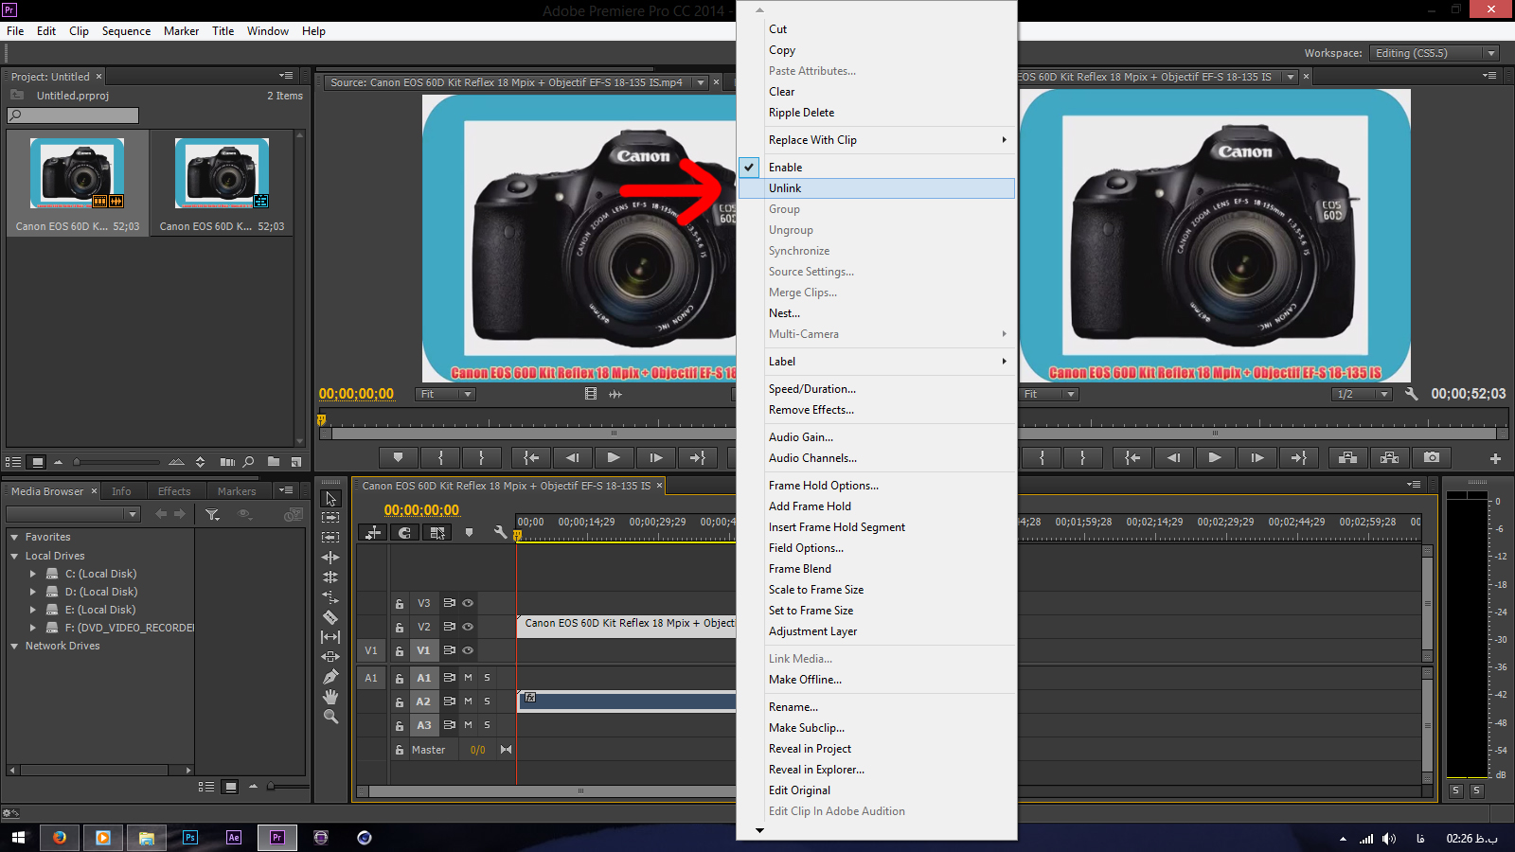The height and width of the screenshot is (852, 1515).
Task: Open Source monitor zoom Fit dropdown
Action: pos(445,394)
